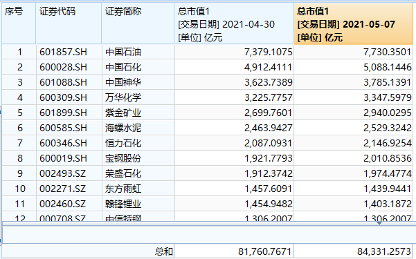Select the highlighted 总市值1 2021-05-07 header
Viewport: 416px width, 259px height.
pos(354,23)
